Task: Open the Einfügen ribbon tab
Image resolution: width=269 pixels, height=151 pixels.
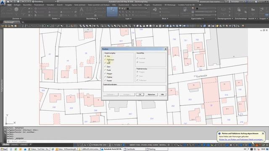Action: pos(17,5)
